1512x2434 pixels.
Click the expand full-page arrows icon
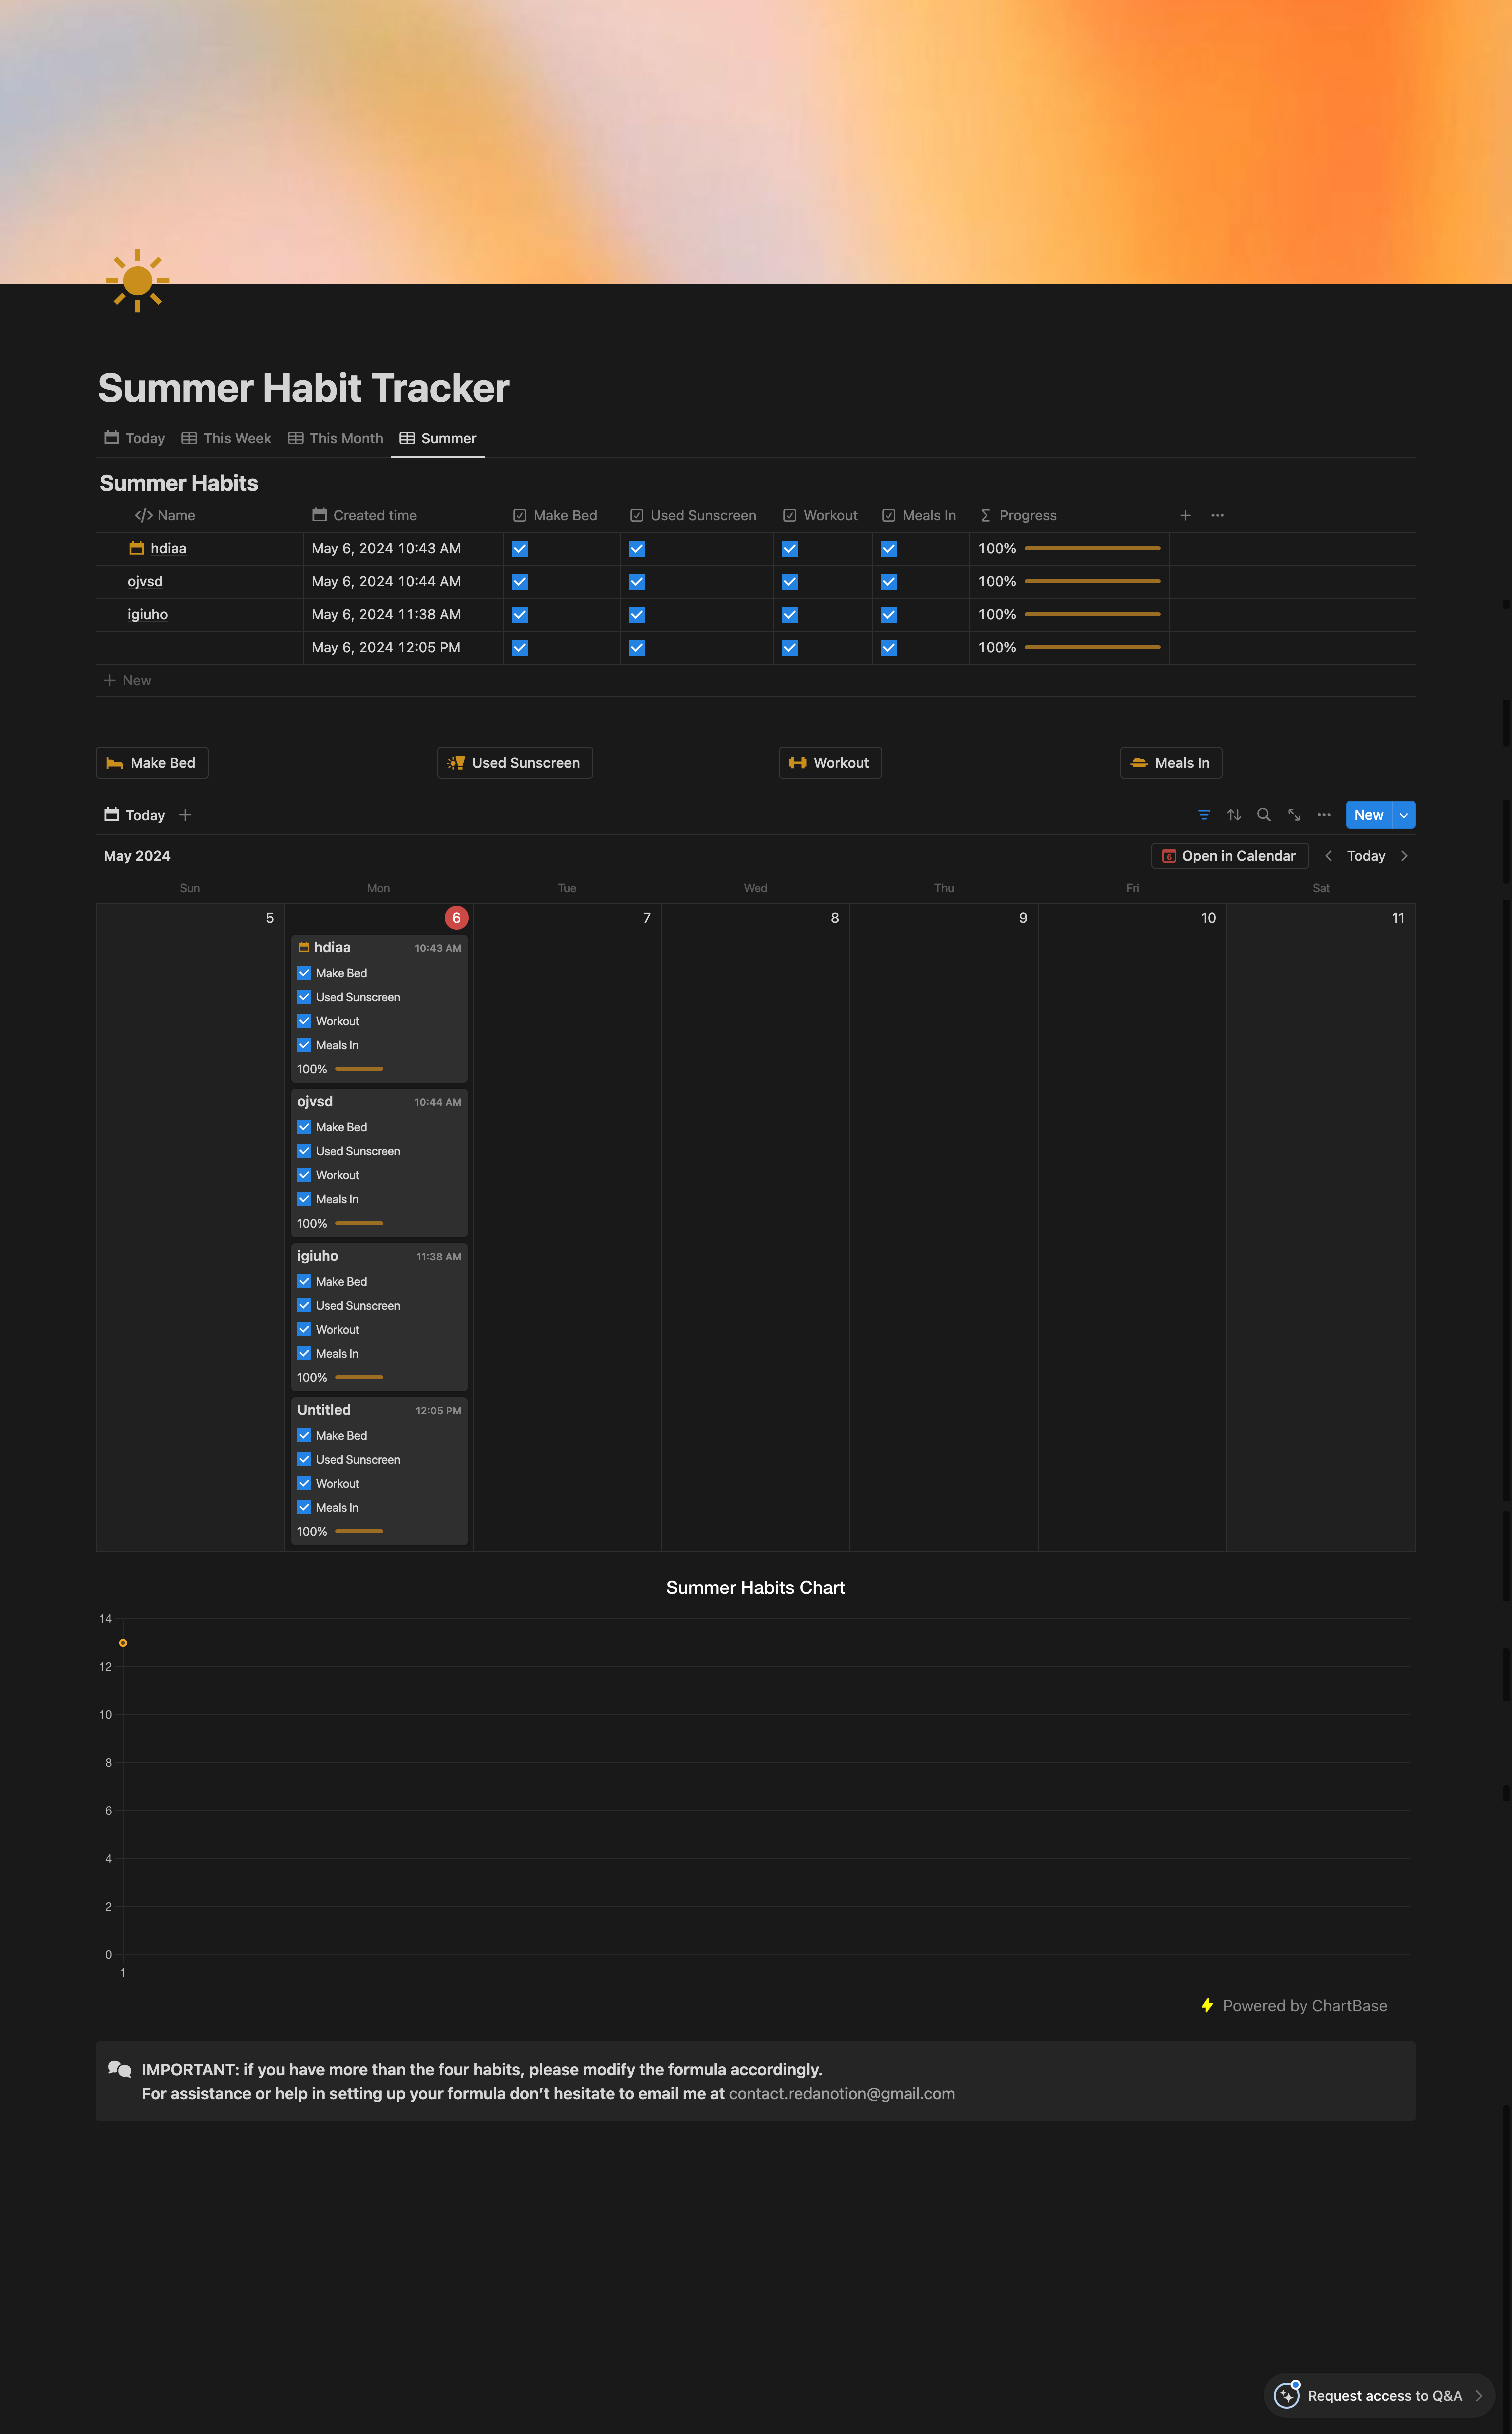pos(1294,815)
